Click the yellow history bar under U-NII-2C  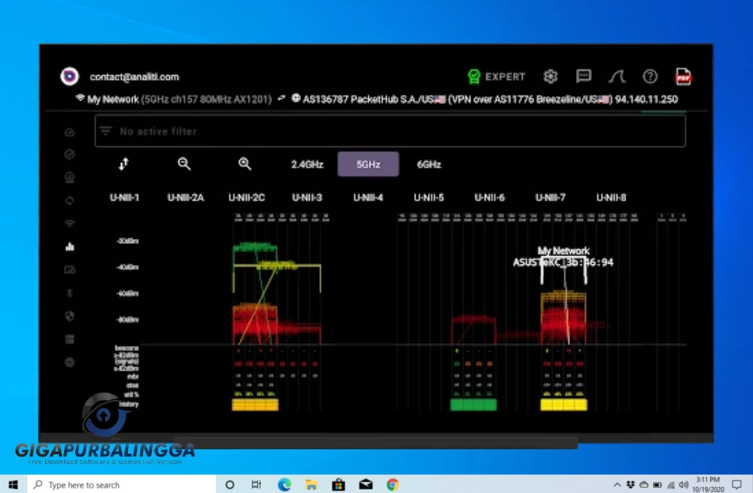255,405
